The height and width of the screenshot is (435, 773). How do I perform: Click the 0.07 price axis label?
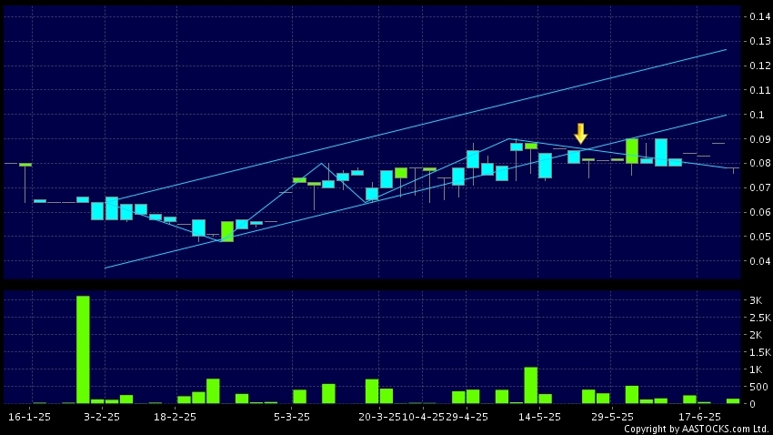[x=759, y=187]
